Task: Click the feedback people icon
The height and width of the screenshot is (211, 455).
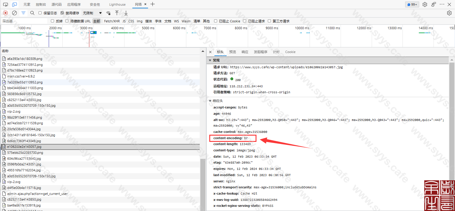Action: tap(434, 4)
